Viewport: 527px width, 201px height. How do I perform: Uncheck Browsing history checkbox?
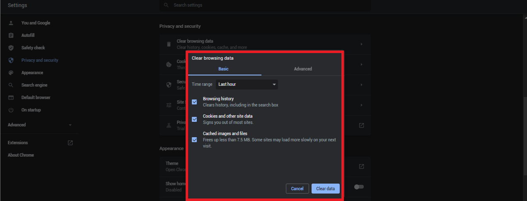[x=194, y=102]
